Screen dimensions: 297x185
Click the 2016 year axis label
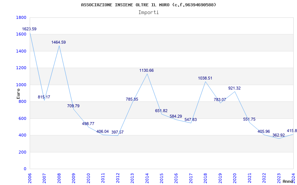tap(176, 178)
